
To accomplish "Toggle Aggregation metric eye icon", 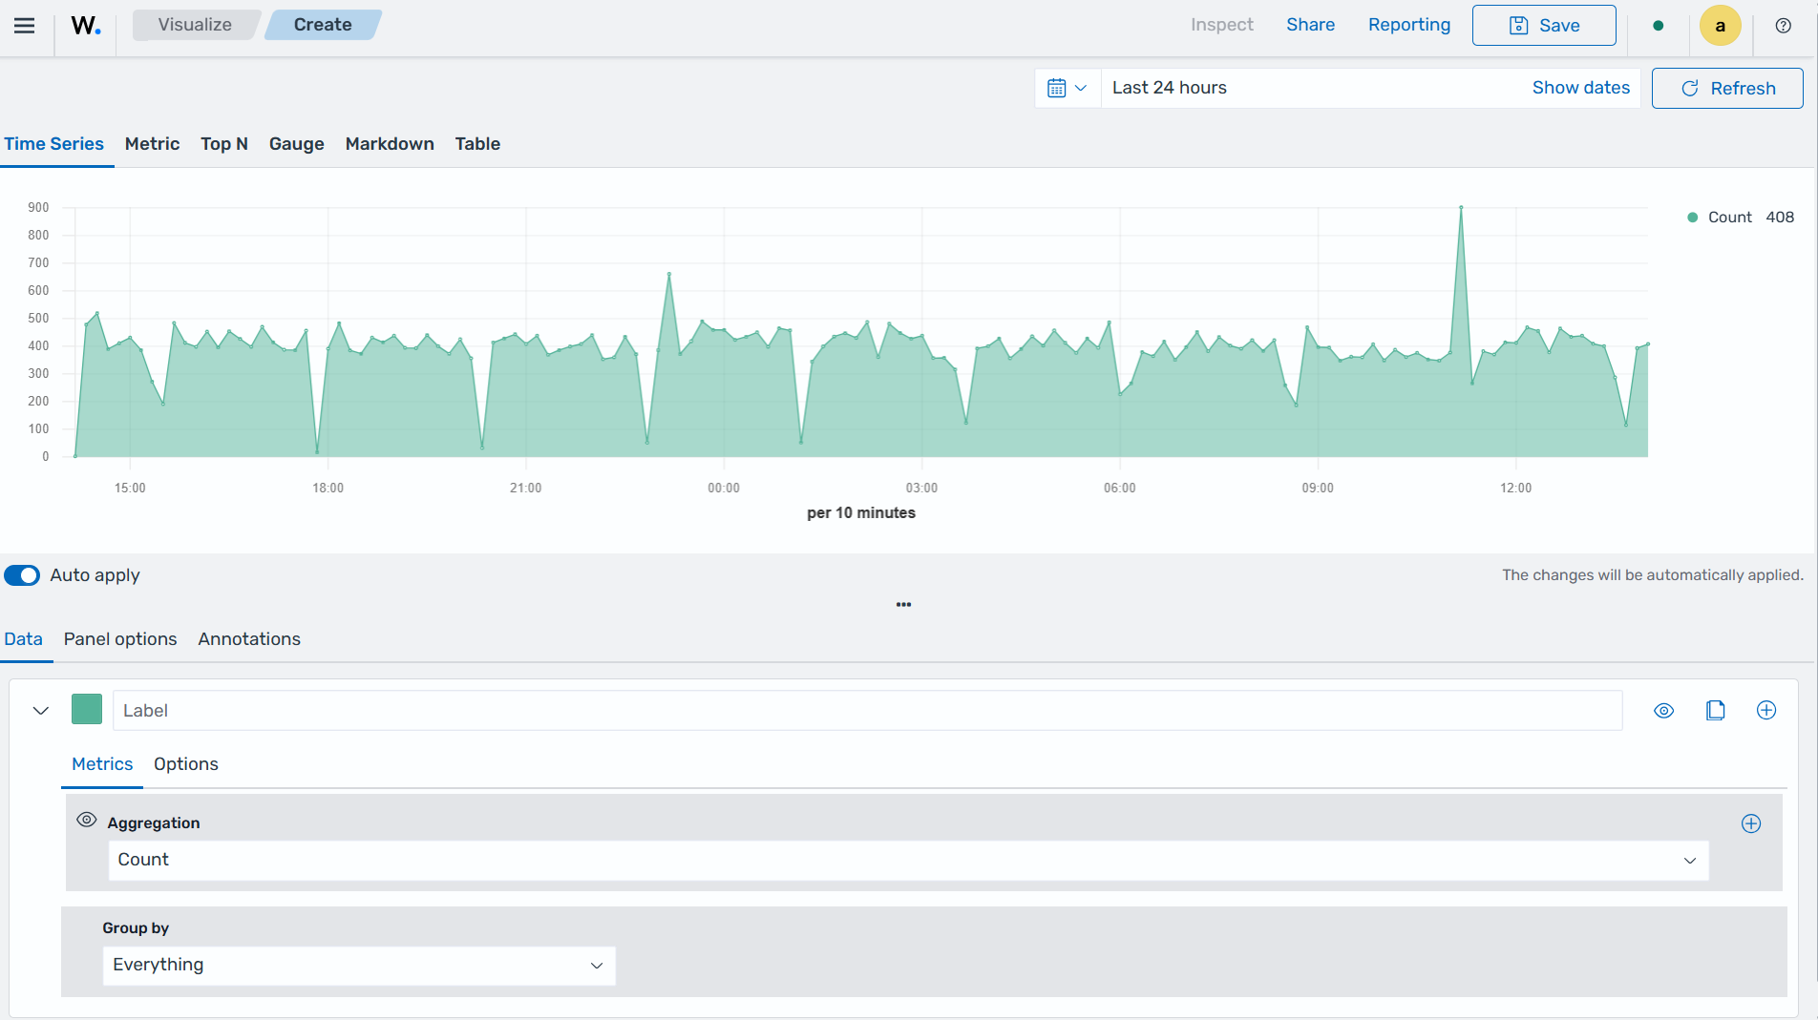I will (87, 820).
